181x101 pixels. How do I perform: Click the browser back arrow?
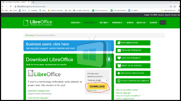3,6
